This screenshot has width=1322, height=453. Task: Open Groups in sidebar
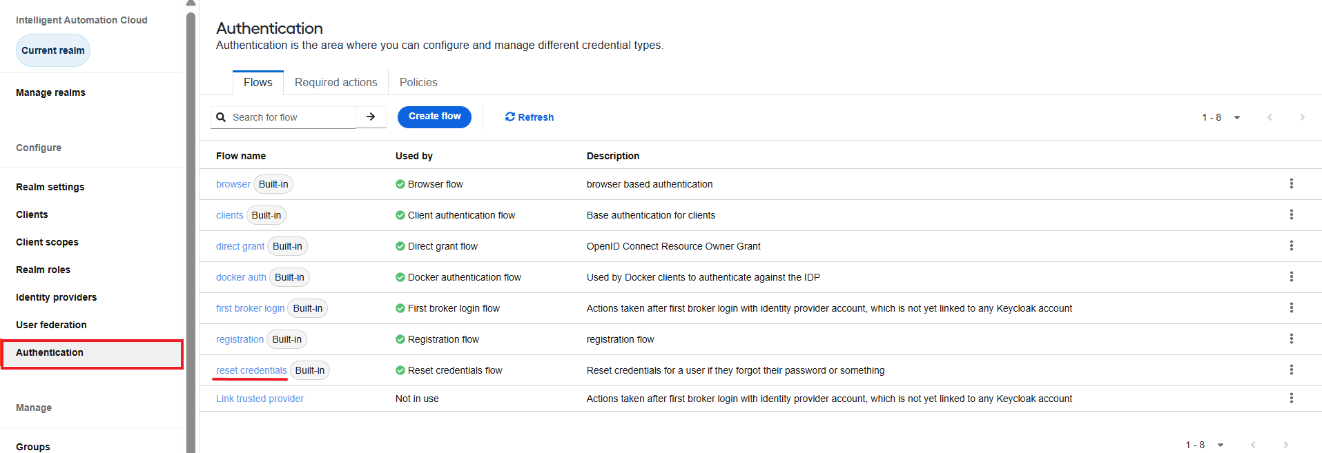click(32, 447)
